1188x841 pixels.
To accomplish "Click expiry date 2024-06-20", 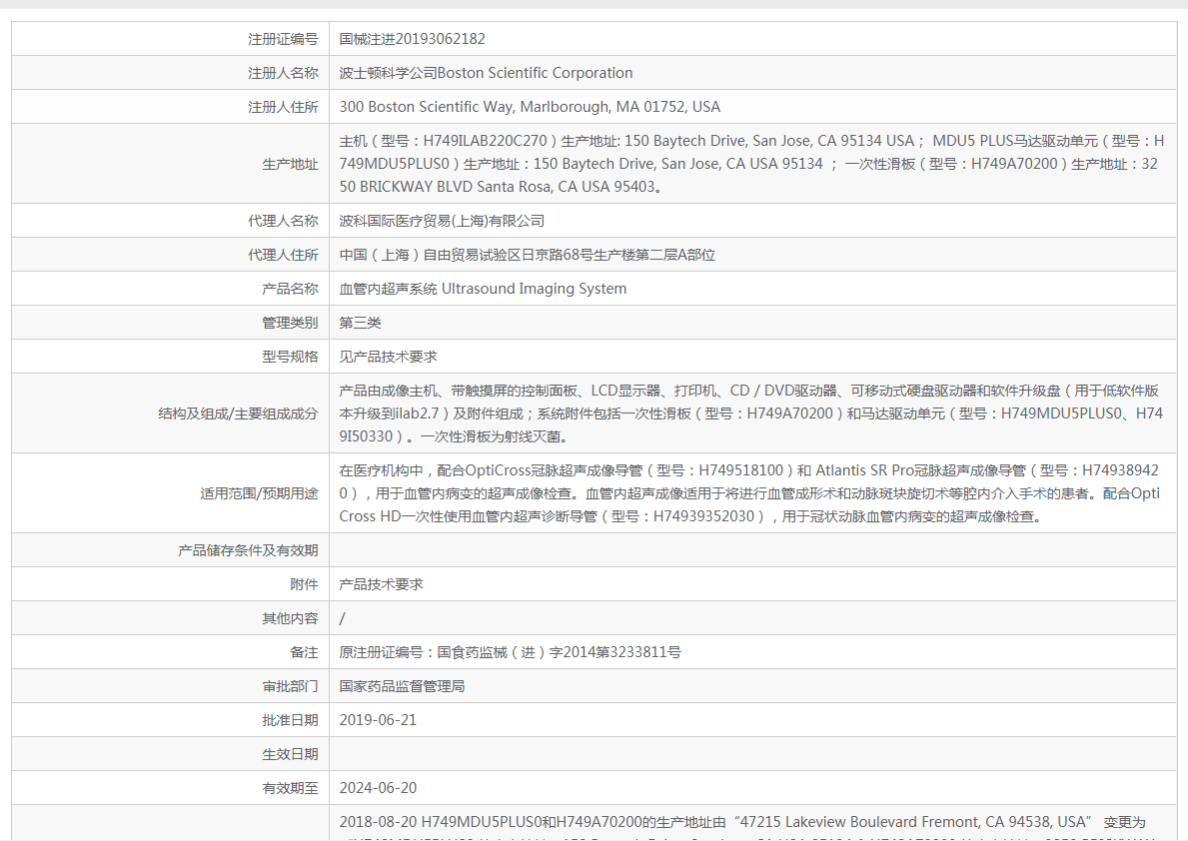I will coord(378,789).
